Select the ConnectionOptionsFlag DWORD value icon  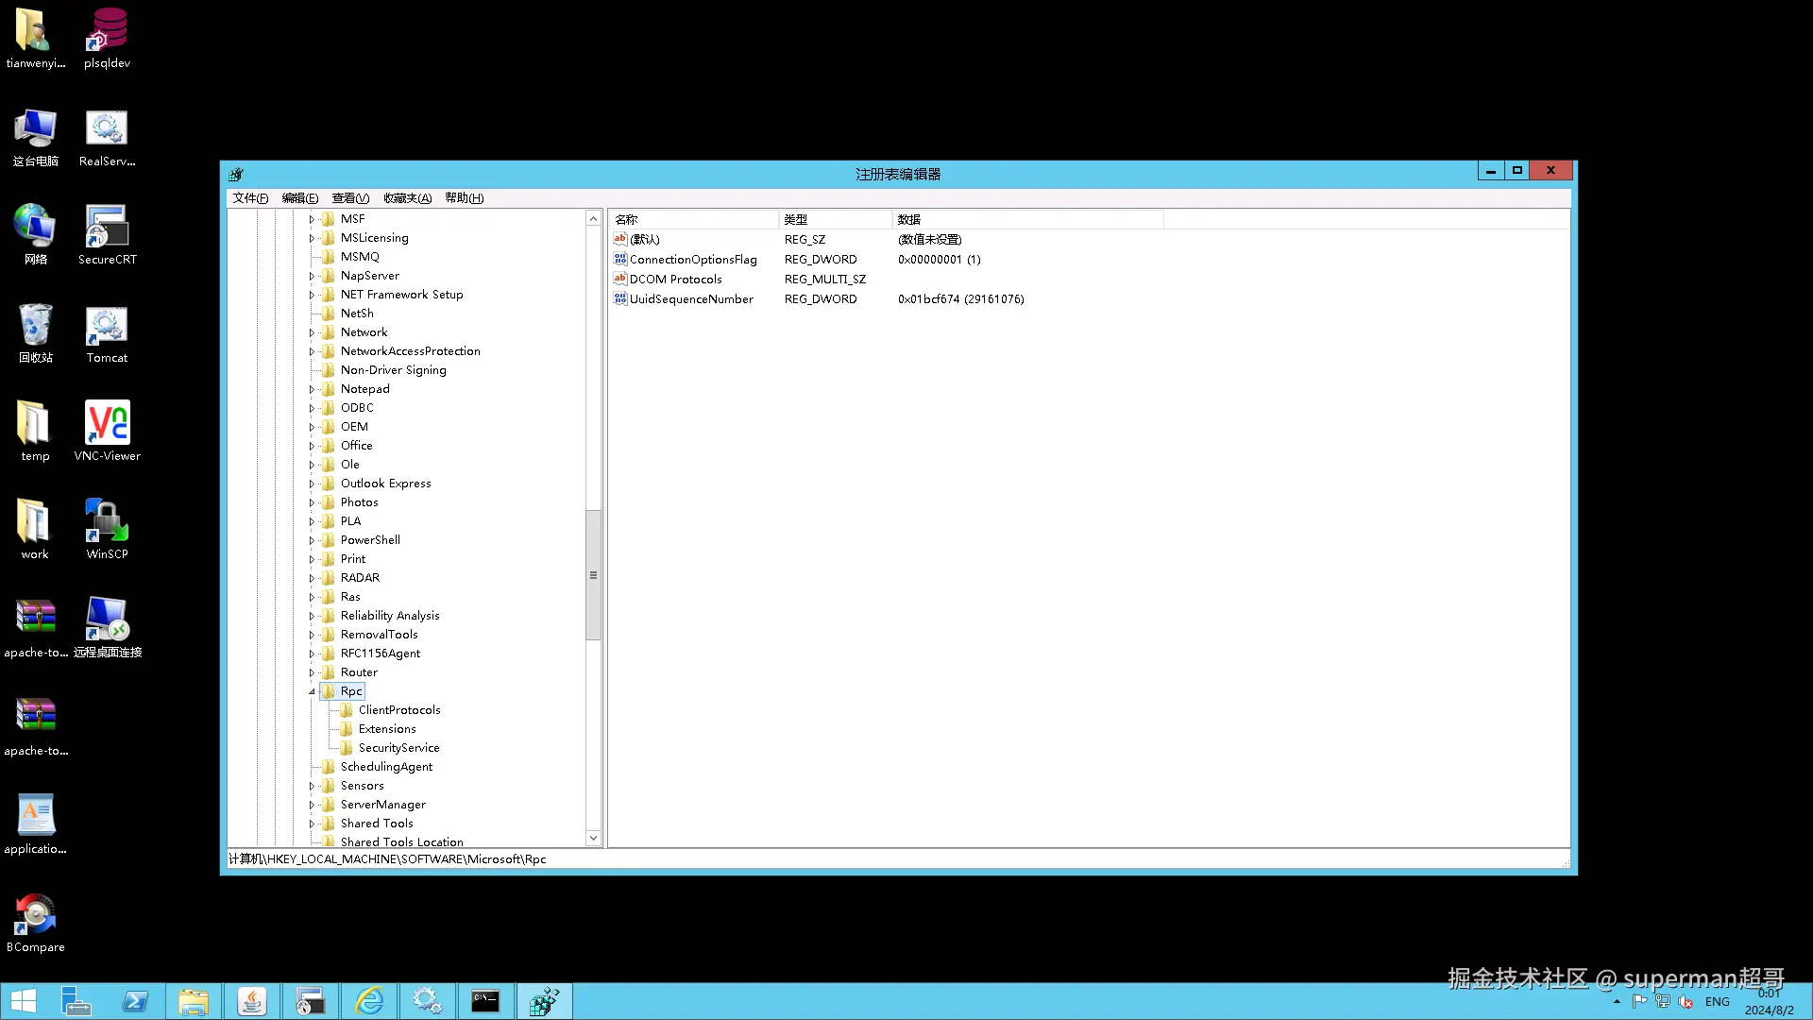(x=619, y=259)
